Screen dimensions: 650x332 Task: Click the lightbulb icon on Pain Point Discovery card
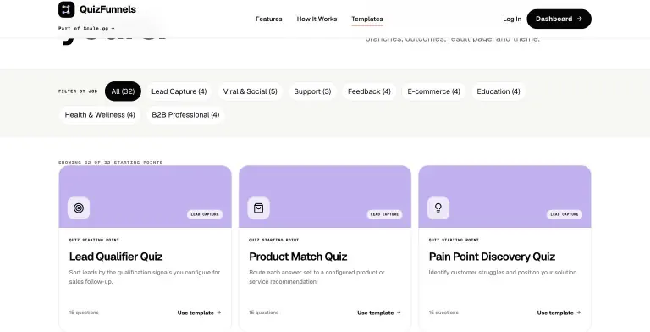pyautogui.click(x=438, y=207)
